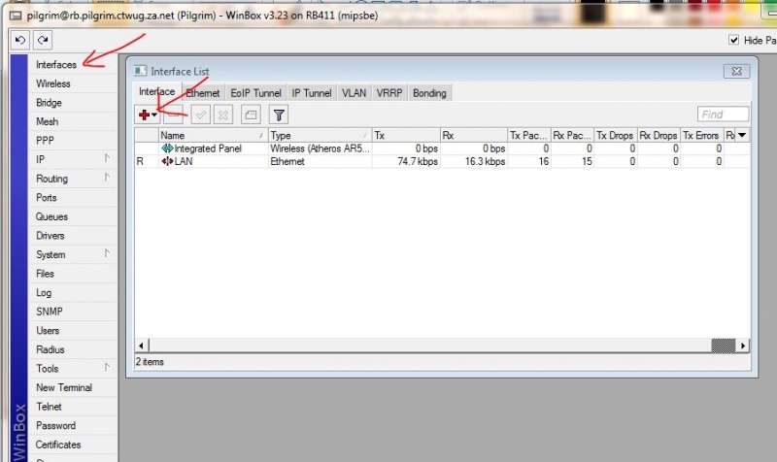Open the Files menu item
The height and width of the screenshot is (462, 777).
click(45, 274)
